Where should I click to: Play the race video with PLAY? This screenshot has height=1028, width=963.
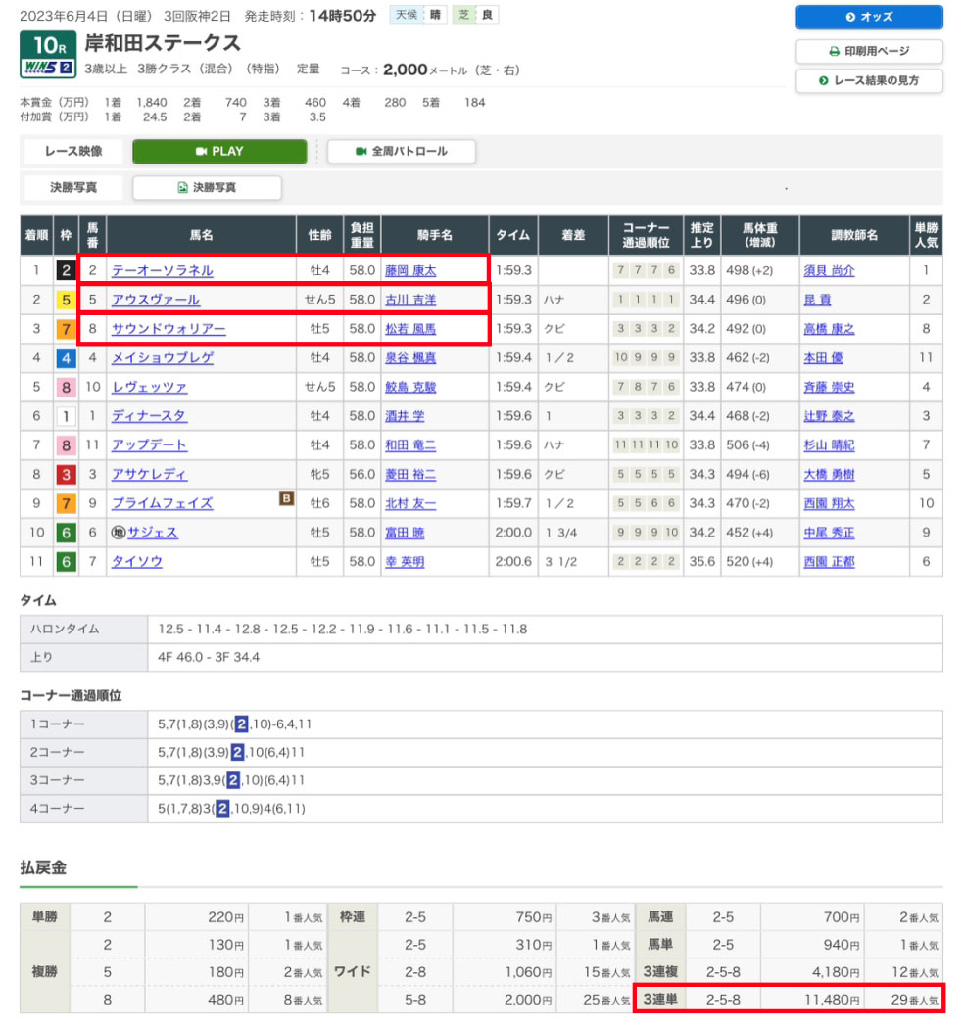[219, 152]
